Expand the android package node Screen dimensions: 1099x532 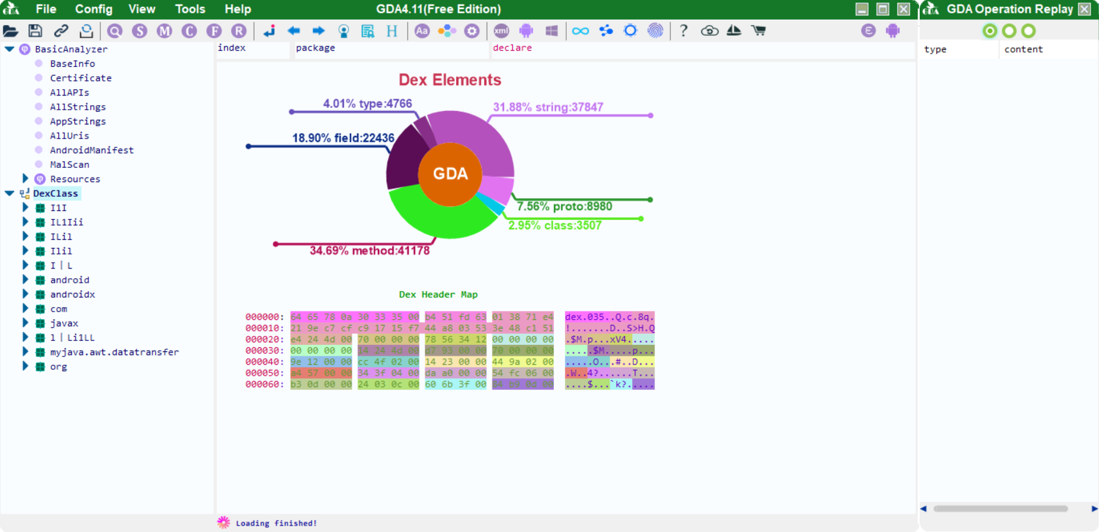(x=26, y=279)
